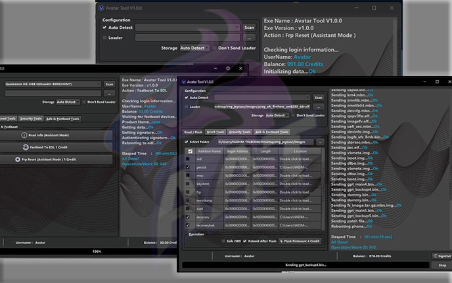Toggle Auto Detect checkbox in the top window
Screen dimensions: 452x283
tap(104, 28)
